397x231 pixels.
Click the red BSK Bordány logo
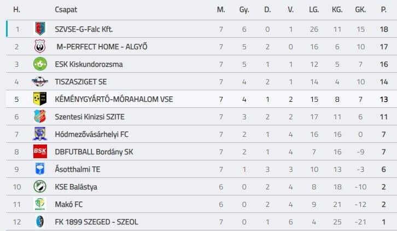coord(40,152)
